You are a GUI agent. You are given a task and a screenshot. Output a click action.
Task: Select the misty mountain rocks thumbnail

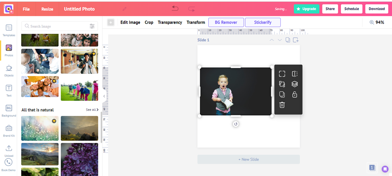click(80, 128)
